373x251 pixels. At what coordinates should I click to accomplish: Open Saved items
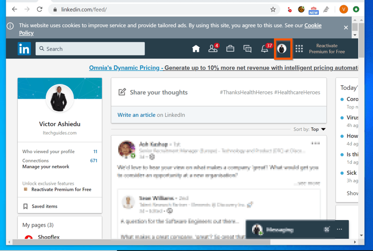44,206
